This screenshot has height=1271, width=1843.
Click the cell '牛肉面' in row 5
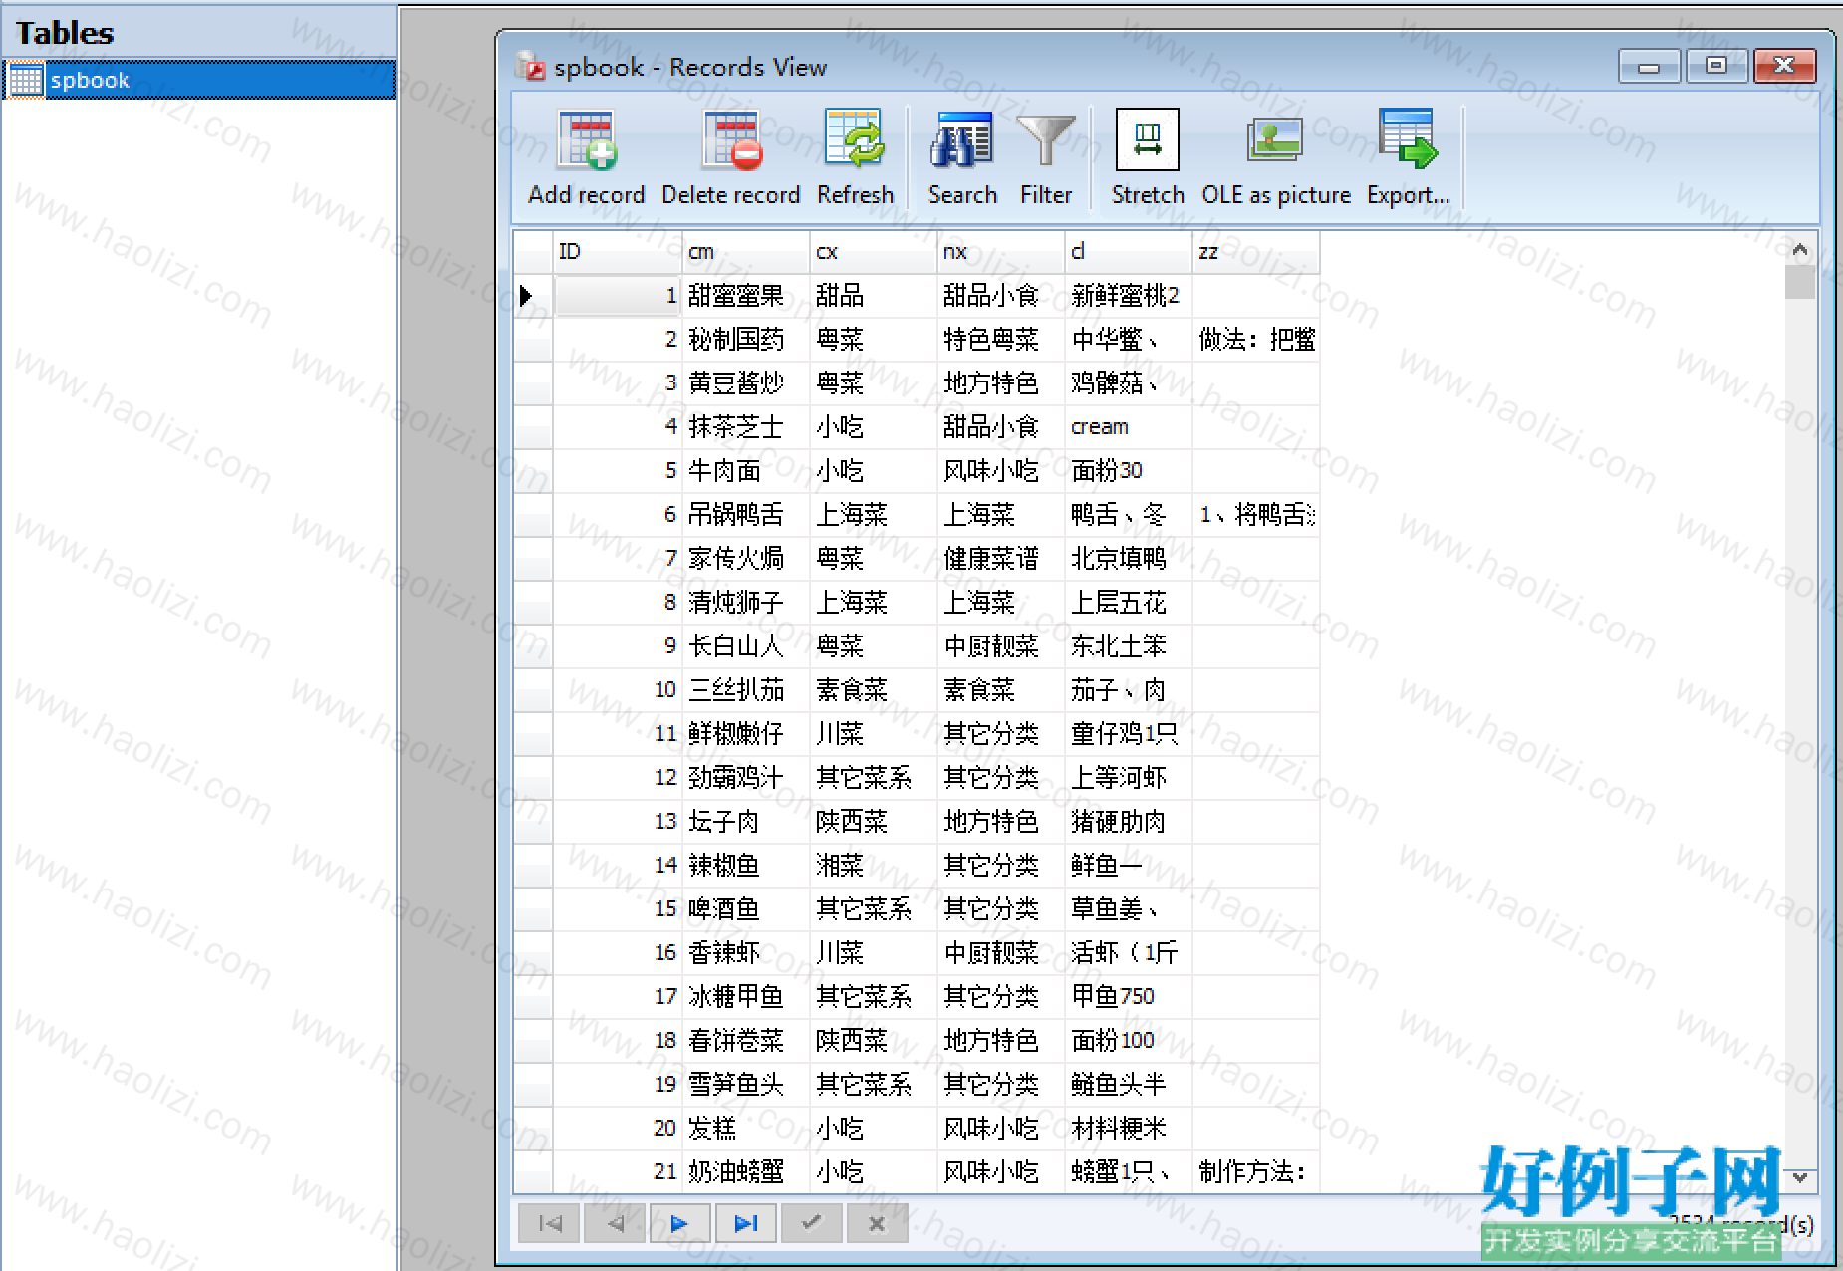click(x=746, y=471)
